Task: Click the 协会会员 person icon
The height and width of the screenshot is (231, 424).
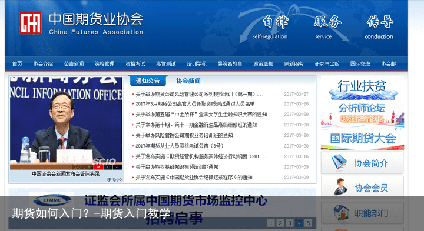Action: [x=341, y=187]
